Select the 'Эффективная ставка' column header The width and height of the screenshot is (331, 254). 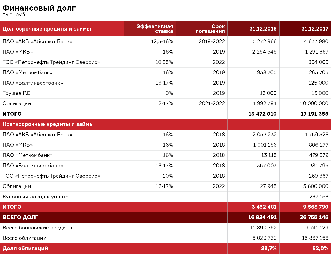(155, 29)
